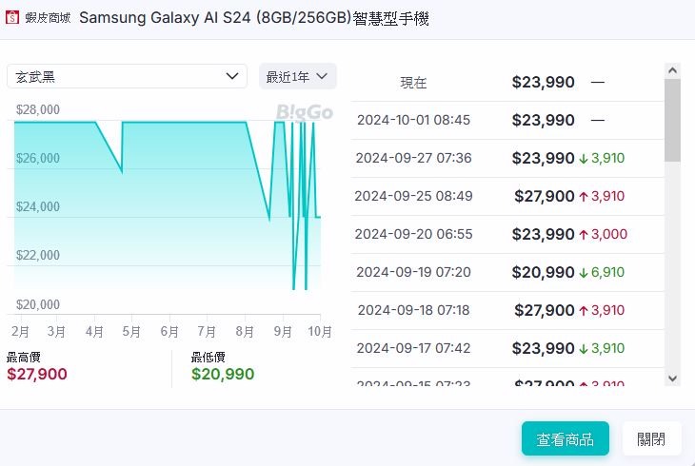The width and height of the screenshot is (695, 466).
Task: Click the 關閉 button
Action: pos(651,438)
